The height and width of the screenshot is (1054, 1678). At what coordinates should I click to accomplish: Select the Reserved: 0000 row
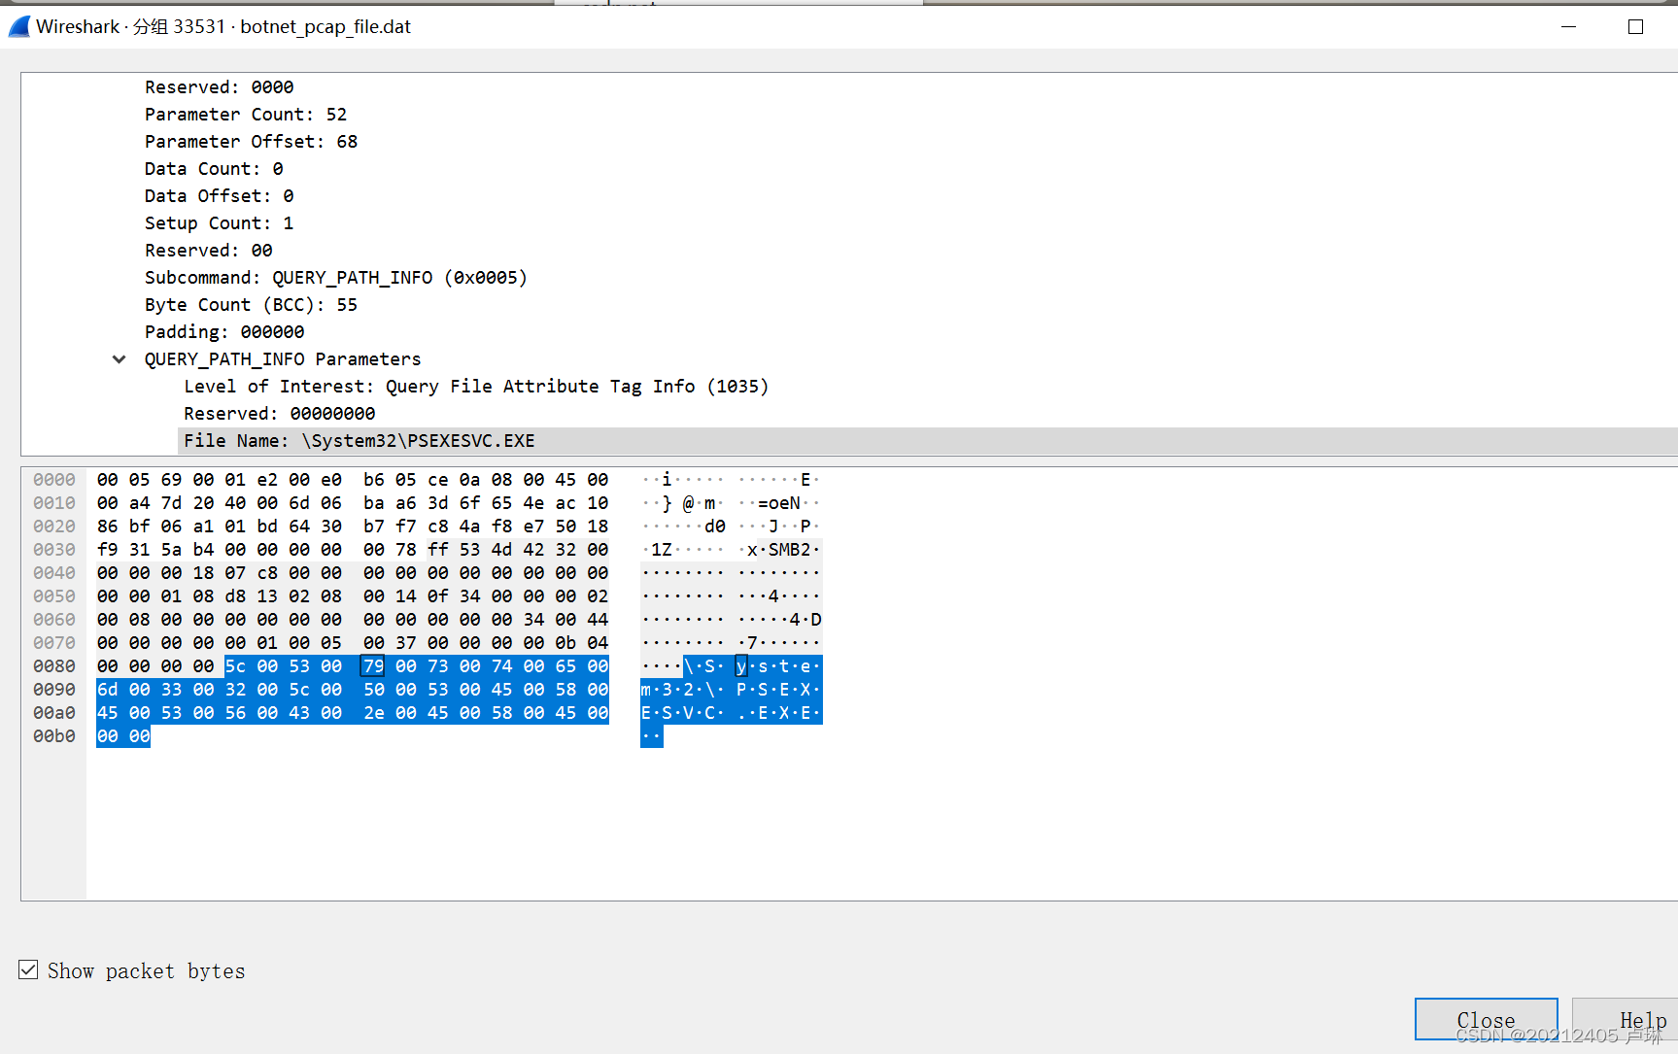(908, 87)
